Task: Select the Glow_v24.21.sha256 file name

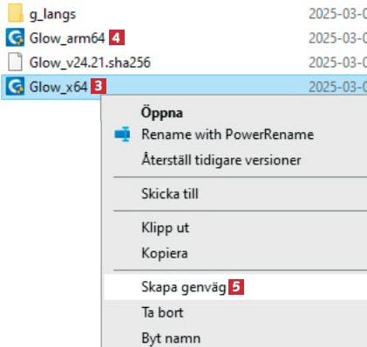Action: (x=90, y=63)
